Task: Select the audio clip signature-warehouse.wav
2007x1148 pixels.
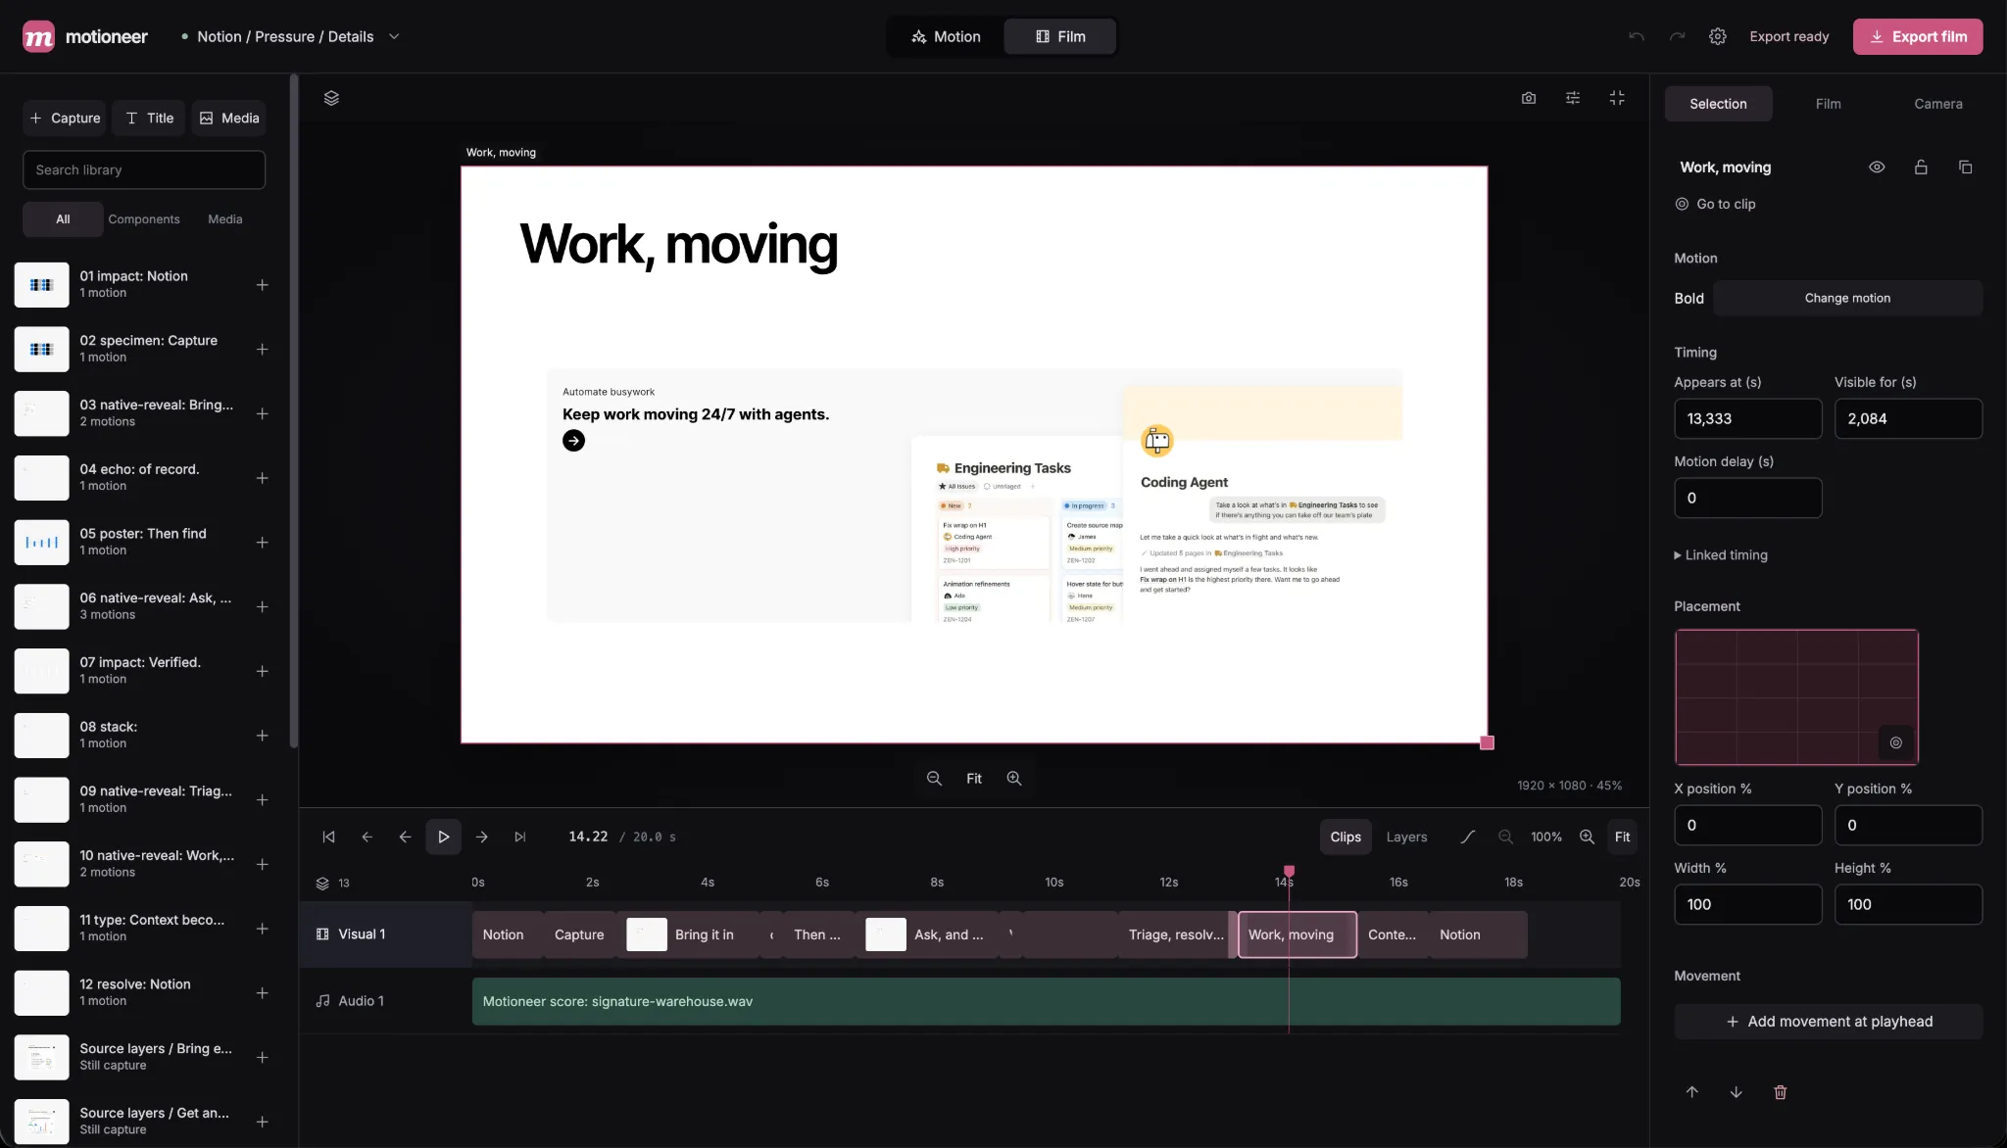Action: click(1046, 1001)
